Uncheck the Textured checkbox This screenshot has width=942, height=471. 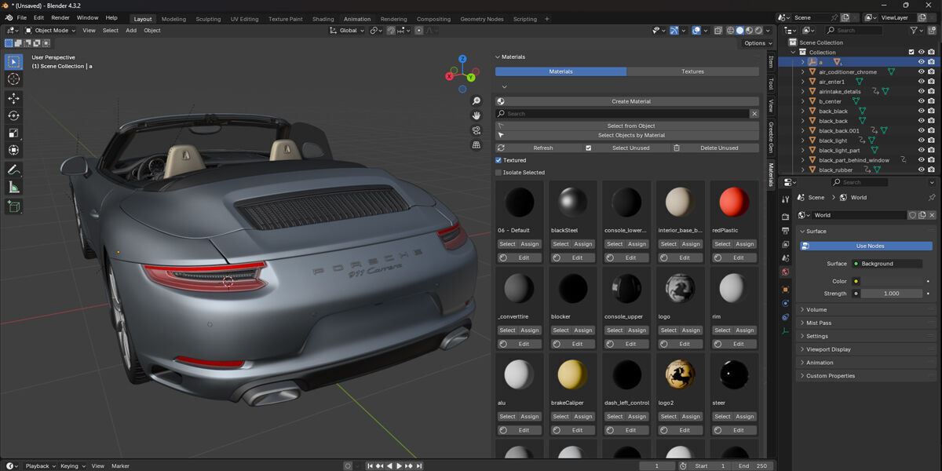click(498, 160)
